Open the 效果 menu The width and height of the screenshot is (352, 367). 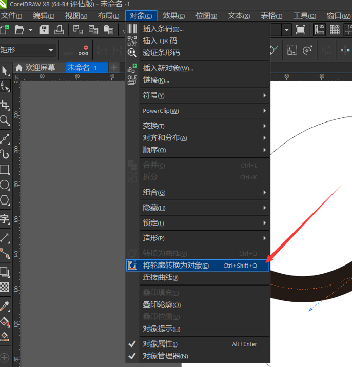click(173, 16)
